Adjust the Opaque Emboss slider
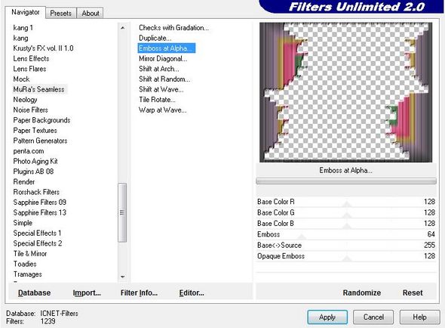This screenshot has height=328, width=445. coord(346,256)
